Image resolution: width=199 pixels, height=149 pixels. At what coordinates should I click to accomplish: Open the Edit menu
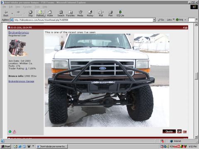(x=11, y=7)
